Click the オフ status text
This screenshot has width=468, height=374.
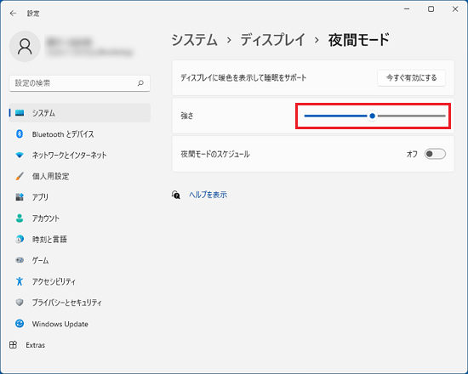tap(412, 154)
